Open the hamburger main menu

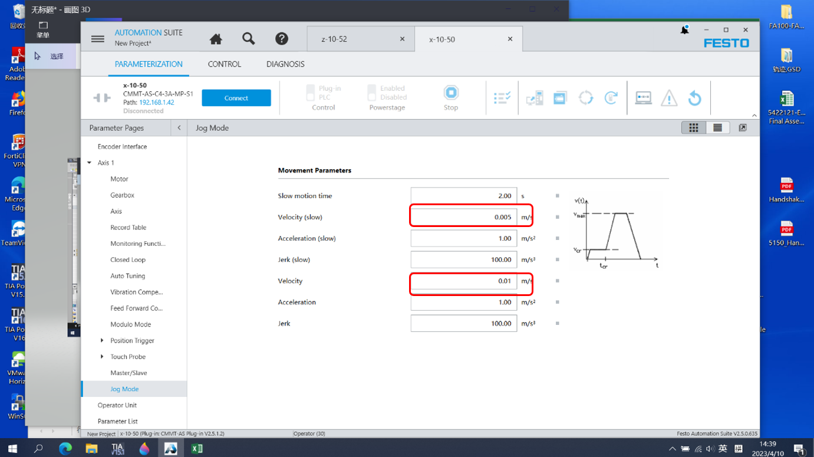(98, 39)
